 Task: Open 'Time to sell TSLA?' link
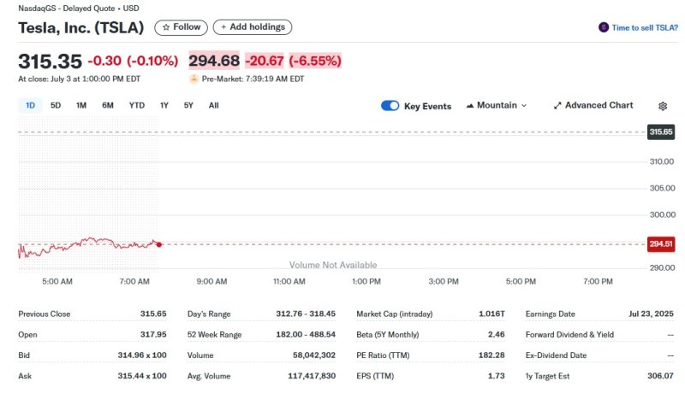pyautogui.click(x=645, y=28)
